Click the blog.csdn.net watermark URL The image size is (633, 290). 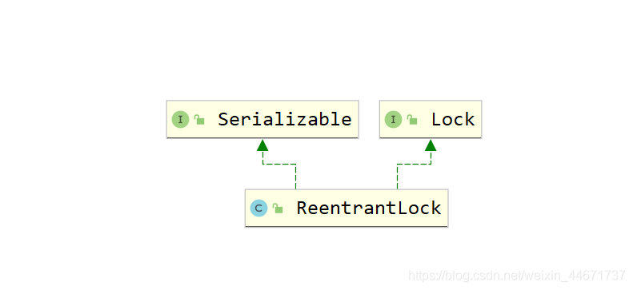(517, 276)
